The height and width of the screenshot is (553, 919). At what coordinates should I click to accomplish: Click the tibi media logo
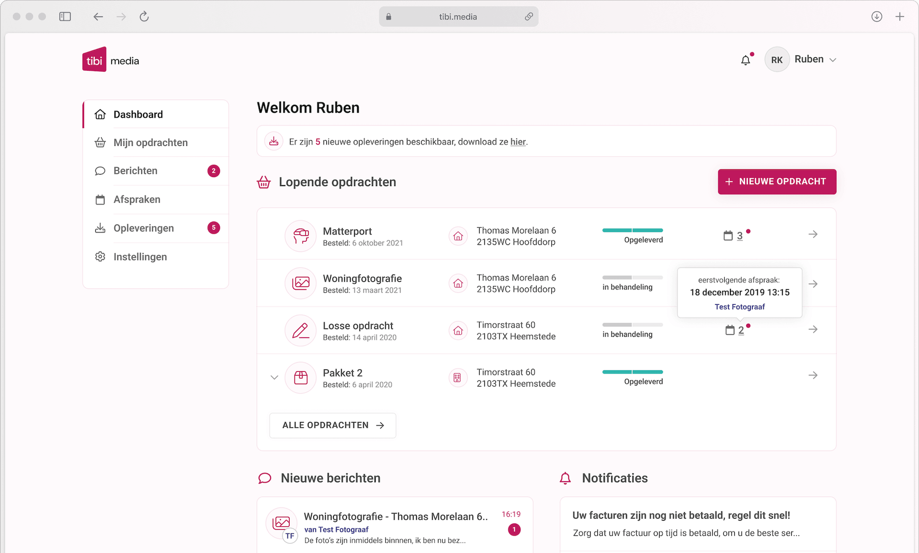111,60
